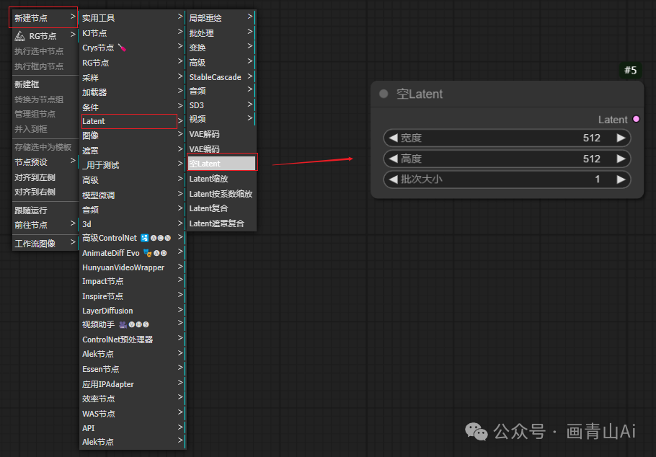The width and height of the screenshot is (656, 457).
Task: Add a VAE编码 node
Action: click(x=221, y=148)
